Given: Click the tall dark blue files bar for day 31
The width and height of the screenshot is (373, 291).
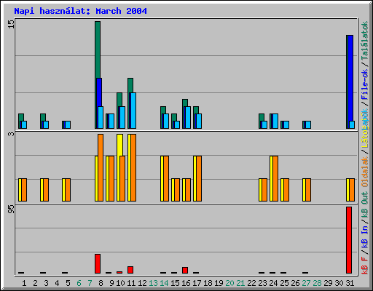Looking at the screenshot, I should pyautogui.click(x=350, y=78).
